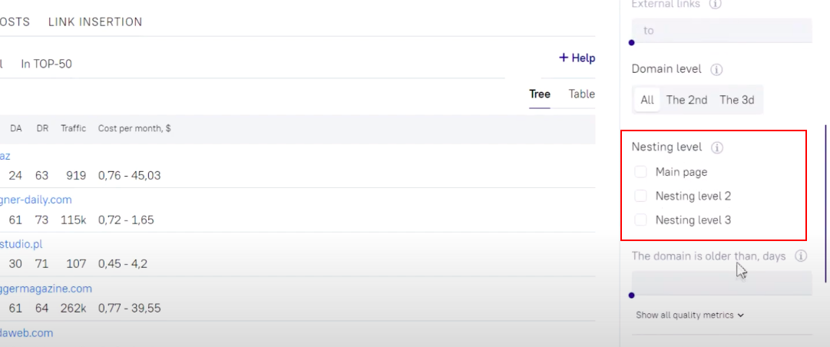Click the plus Help link
The image size is (830, 347).
click(577, 58)
